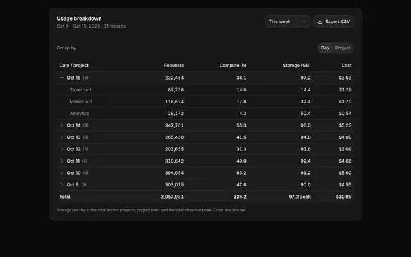This screenshot has width=411, height=257.
Task: Click the 232,454 requests value
Action: [174, 78]
